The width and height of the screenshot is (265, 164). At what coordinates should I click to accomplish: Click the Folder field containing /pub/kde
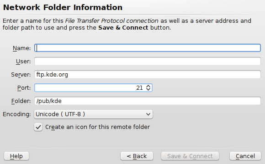coord(148,101)
